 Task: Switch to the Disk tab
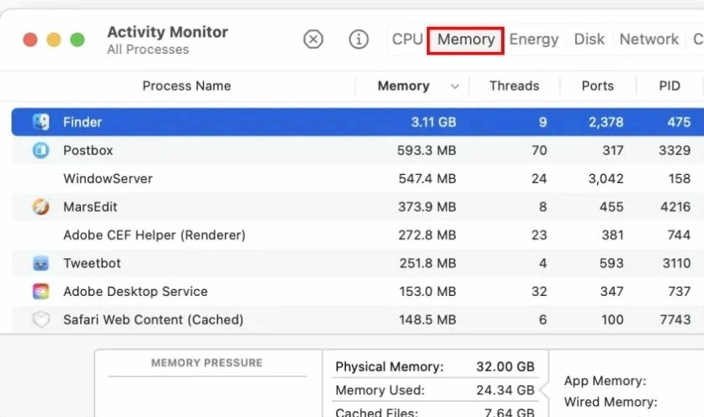(589, 40)
